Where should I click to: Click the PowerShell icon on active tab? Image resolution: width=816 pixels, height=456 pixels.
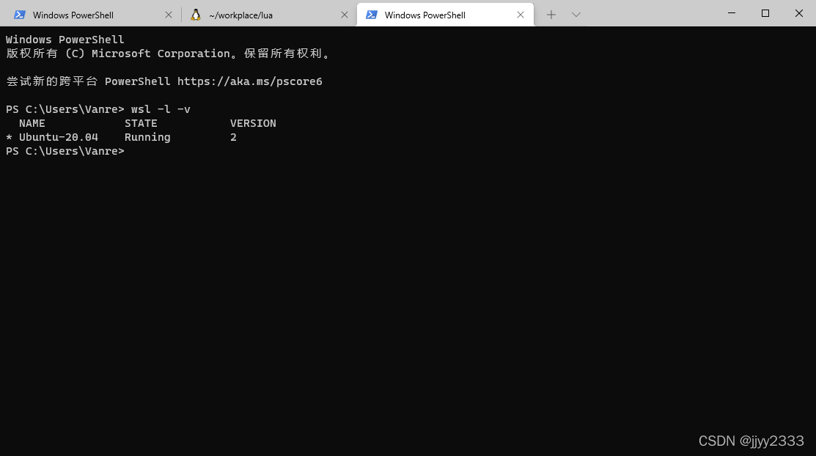(x=371, y=15)
